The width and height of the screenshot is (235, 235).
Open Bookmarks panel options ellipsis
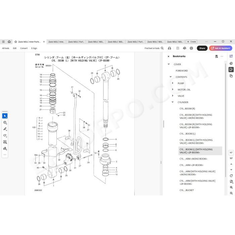click(x=222, y=56)
